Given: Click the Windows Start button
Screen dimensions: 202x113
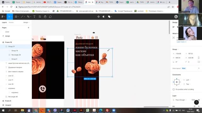Looking at the screenshot, I should (x=3, y=110).
